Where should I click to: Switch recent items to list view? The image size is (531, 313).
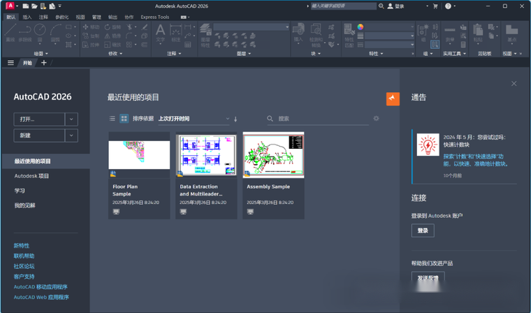coord(112,119)
